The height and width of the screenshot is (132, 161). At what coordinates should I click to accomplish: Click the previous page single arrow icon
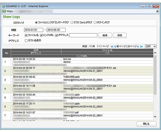pyautogui.click(x=115, y=47)
